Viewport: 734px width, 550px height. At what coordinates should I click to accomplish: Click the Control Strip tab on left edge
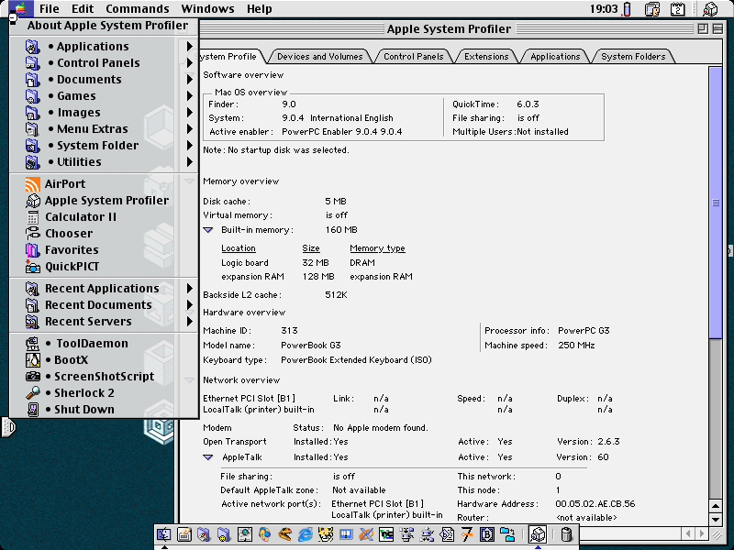click(x=9, y=427)
